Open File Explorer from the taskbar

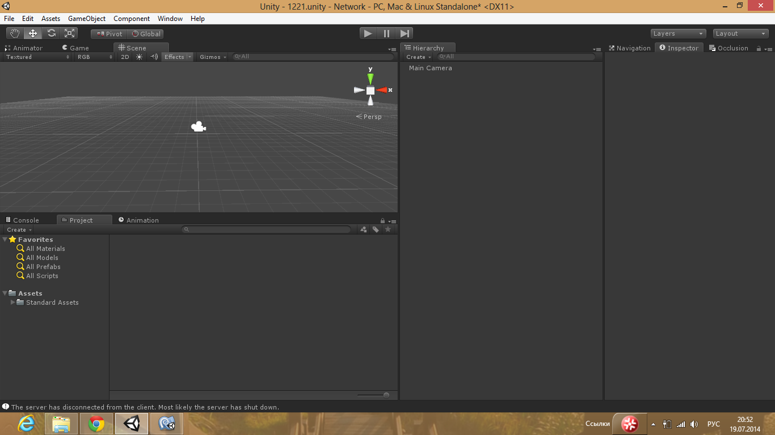pyautogui.click(x=61, y=424)
